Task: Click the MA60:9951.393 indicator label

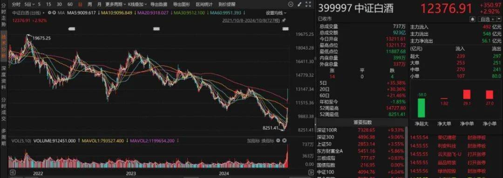Action: click(225, 13)
